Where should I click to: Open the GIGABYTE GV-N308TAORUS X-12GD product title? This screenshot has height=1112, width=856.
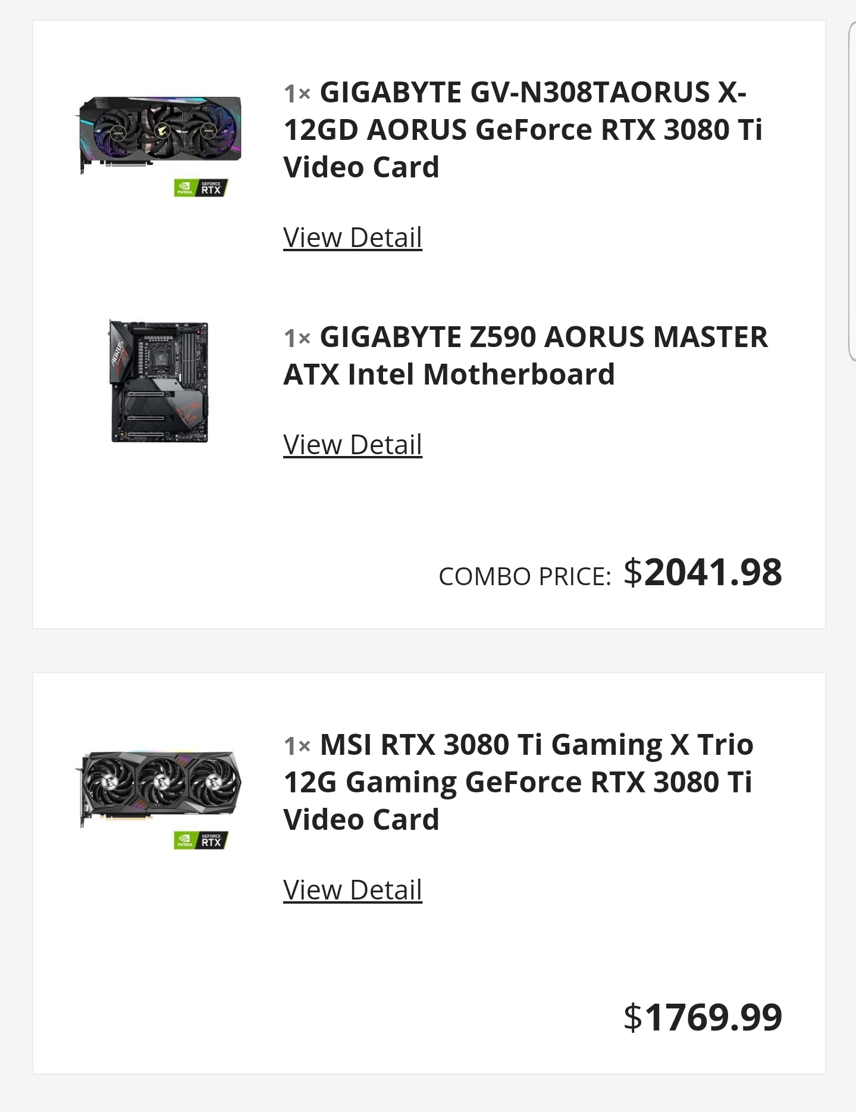[522, 130]
